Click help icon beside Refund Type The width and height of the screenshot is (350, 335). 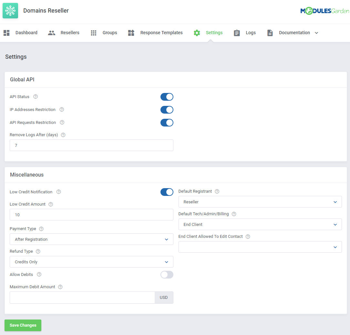(x=38, y=251)
